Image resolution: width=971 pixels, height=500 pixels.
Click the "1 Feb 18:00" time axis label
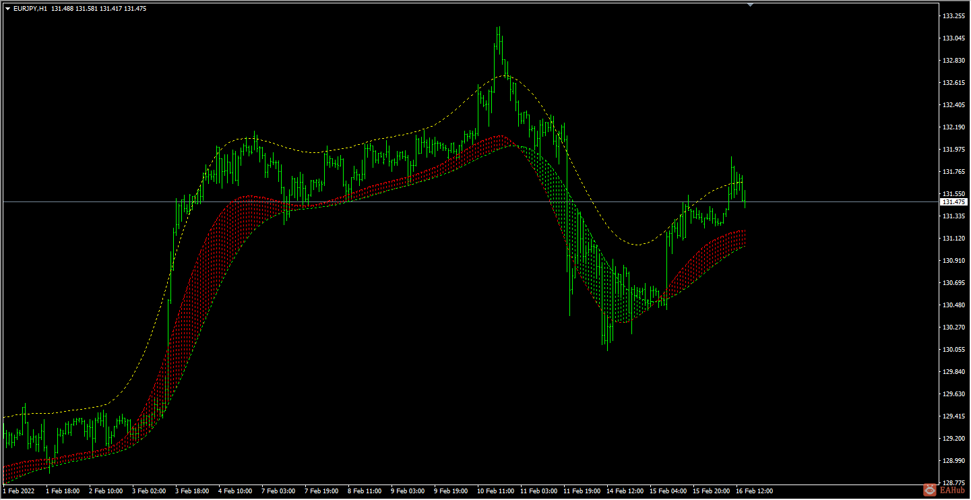tap(63, 491)
